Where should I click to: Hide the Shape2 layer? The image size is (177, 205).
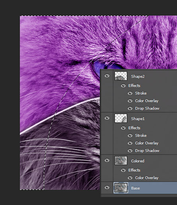pos(107,76)
